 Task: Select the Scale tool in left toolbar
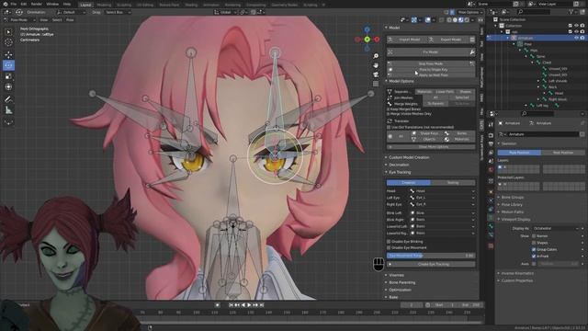[8, 76]
